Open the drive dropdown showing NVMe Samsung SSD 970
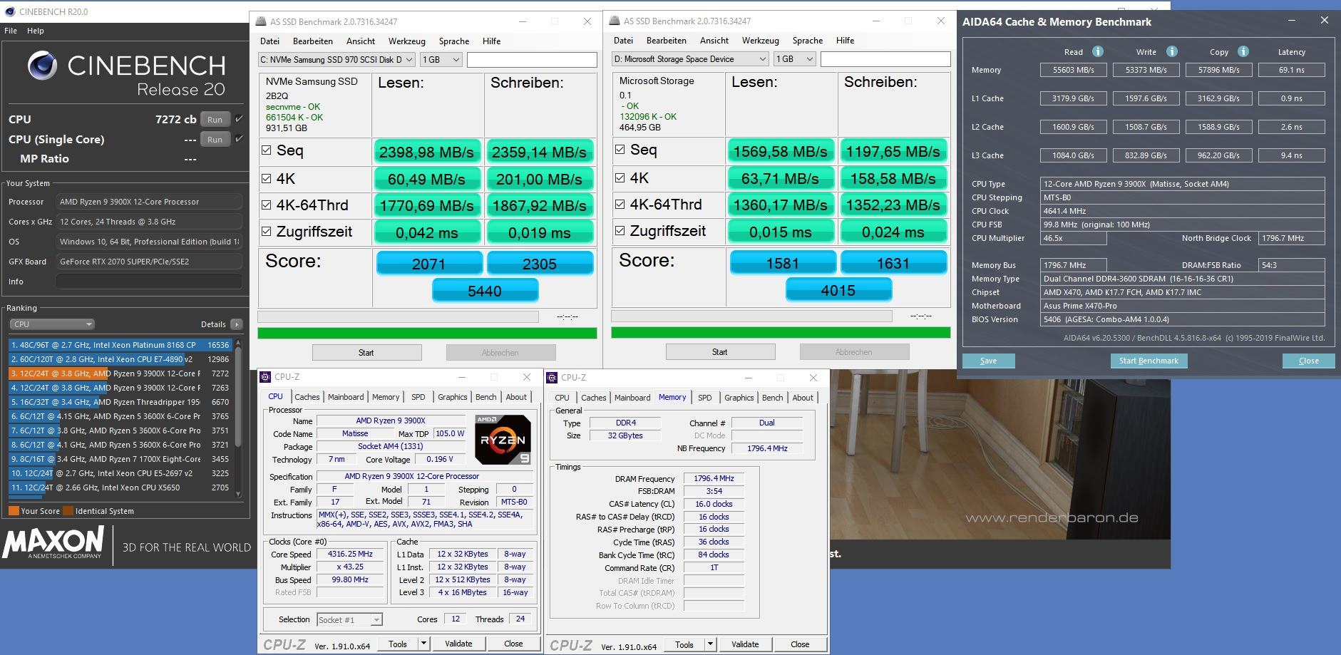The width and height of the screenshot is (1341, 655). click(336, 60)
